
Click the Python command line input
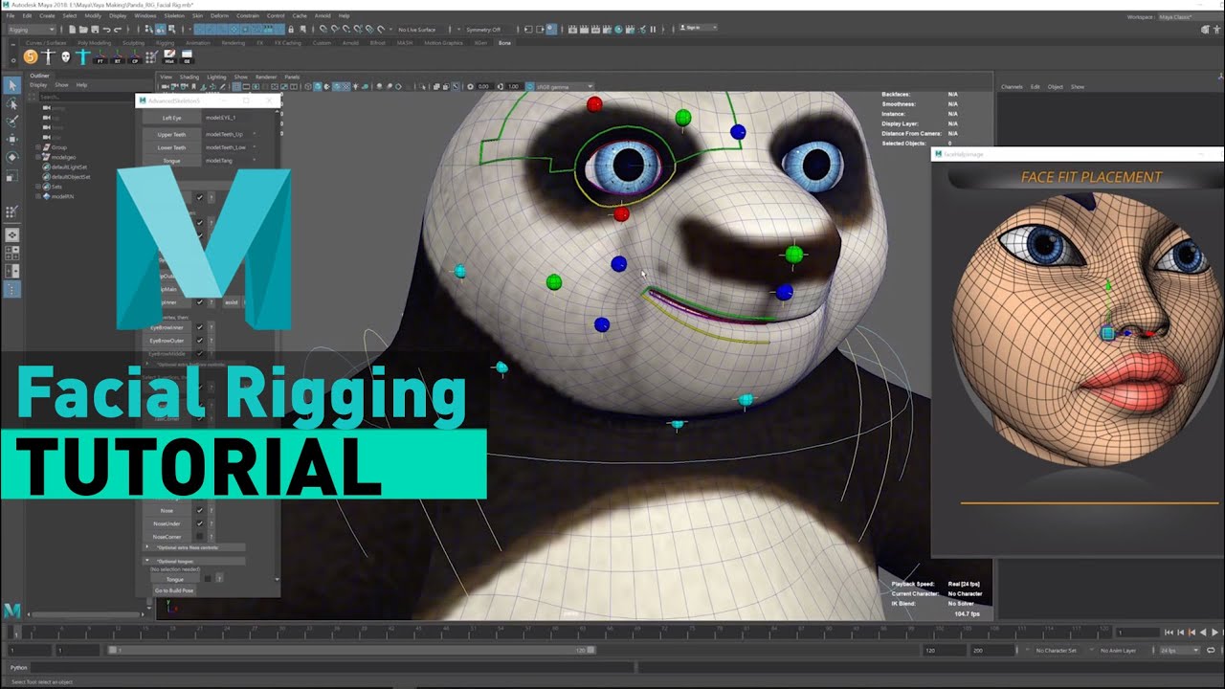click(x=332, y=667)
